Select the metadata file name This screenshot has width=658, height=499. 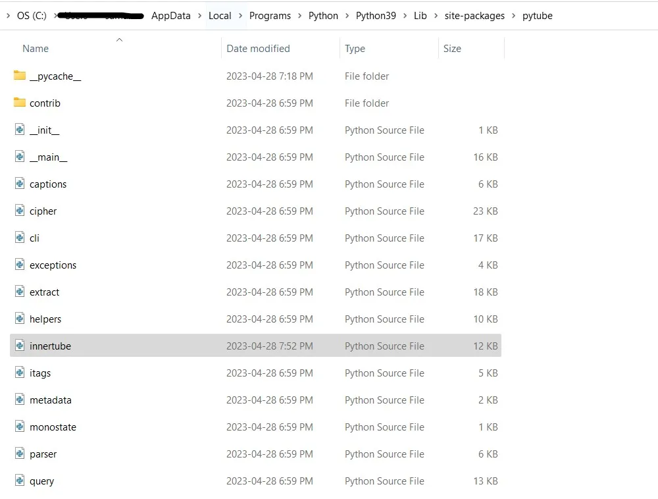(51, 400)
